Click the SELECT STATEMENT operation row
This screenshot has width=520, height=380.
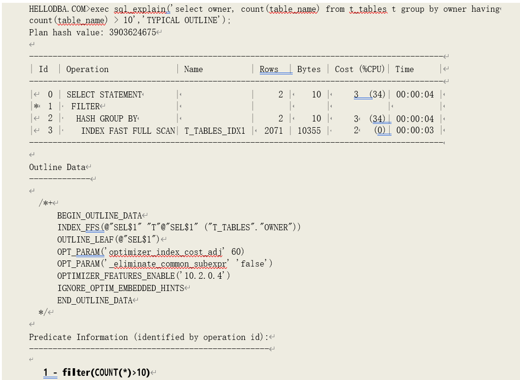click(104, 95)
